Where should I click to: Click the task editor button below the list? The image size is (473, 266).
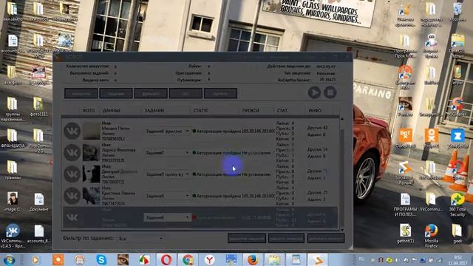tap(247, 238)
